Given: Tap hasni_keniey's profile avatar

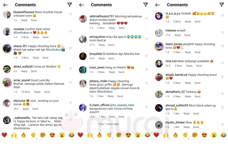Looking at the screenshot, I should (x=159, y=46).
